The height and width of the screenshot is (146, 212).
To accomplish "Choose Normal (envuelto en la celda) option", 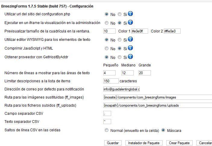I will 107,130.
